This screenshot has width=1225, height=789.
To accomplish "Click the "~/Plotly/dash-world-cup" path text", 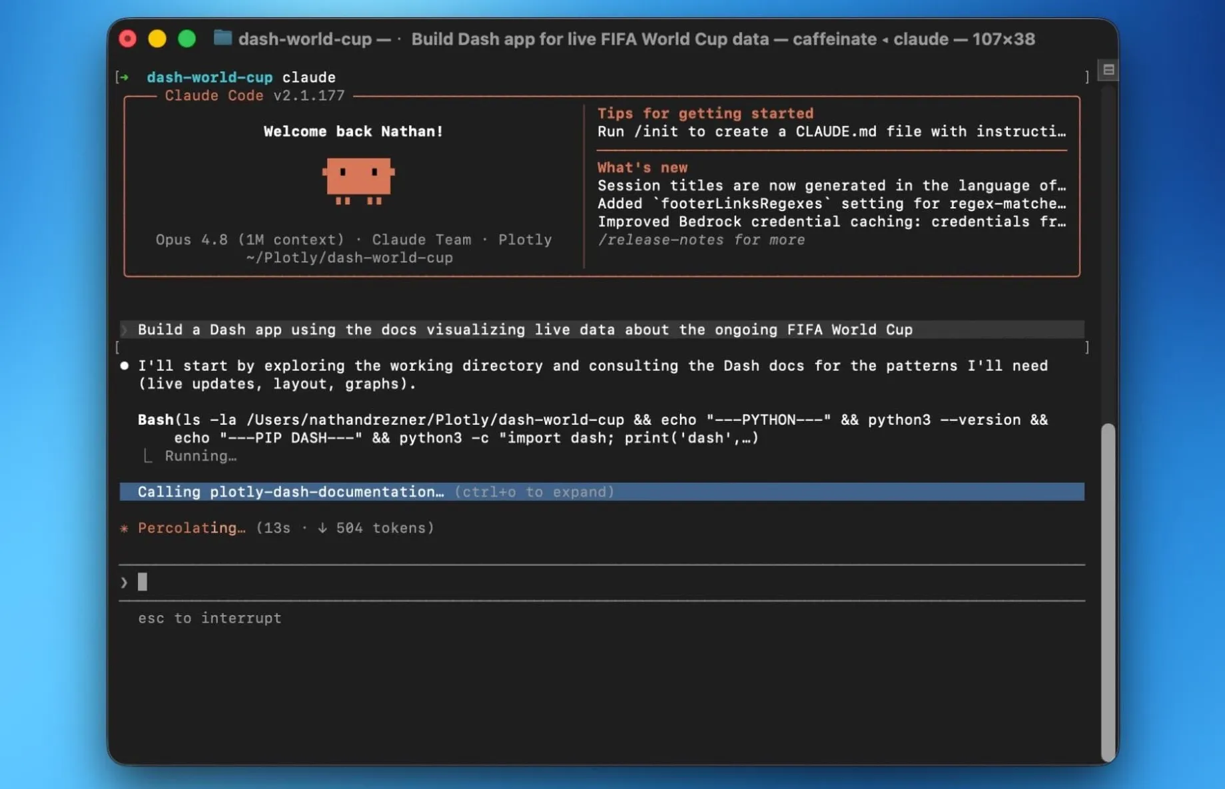I will pos(350,258).
